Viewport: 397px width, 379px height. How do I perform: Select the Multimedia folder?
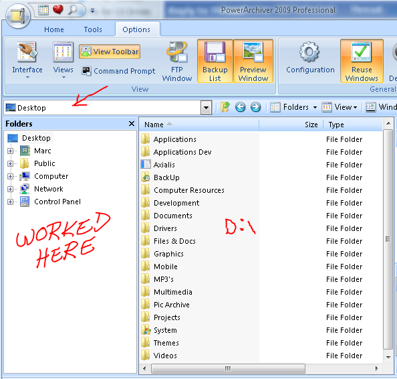[x=173, y=292]
